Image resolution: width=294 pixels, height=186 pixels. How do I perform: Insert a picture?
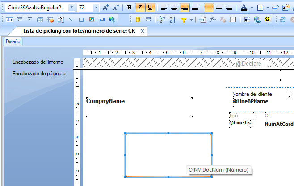pos(92,20)
